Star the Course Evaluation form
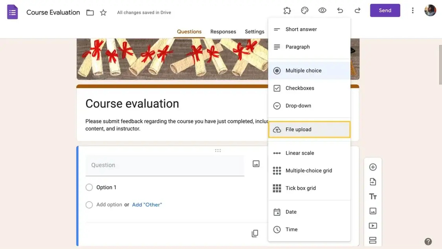 coord(103,12)
